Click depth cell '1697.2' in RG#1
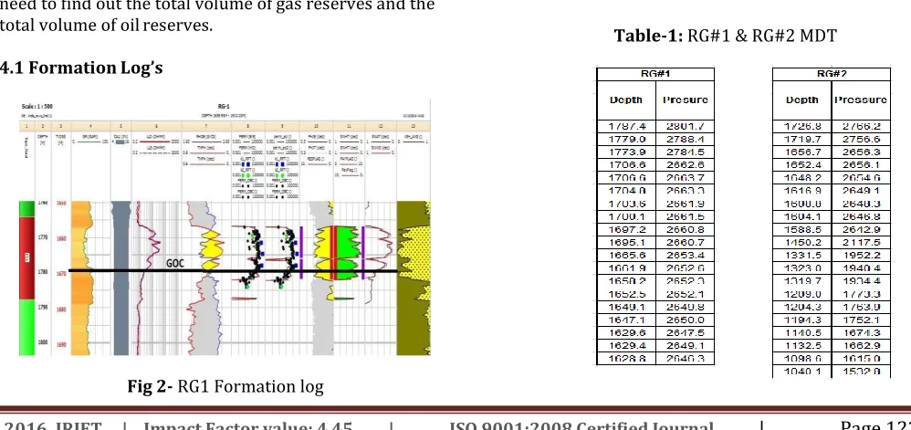Screen dimensions: 911x430 point(626,229)
